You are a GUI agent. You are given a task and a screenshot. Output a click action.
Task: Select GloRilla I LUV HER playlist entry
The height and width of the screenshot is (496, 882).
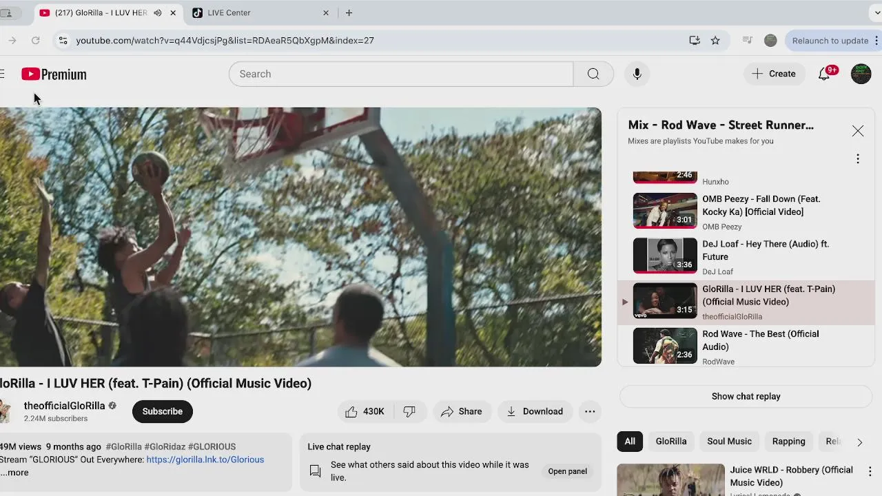coord(746,302)
